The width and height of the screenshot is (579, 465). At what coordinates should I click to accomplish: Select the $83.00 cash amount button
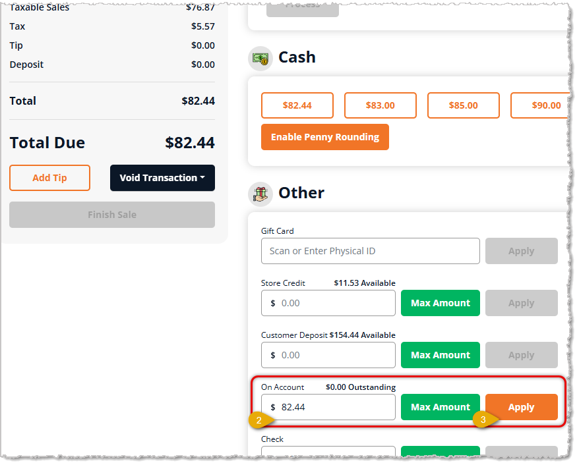pos(381,105)
